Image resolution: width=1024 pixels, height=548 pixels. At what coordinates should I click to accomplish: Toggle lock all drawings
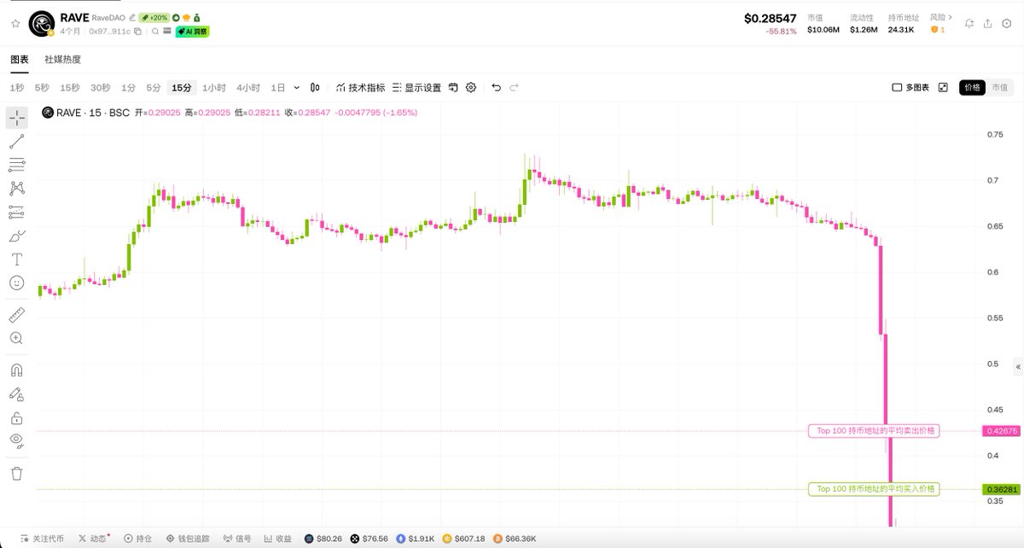[17, 418]
